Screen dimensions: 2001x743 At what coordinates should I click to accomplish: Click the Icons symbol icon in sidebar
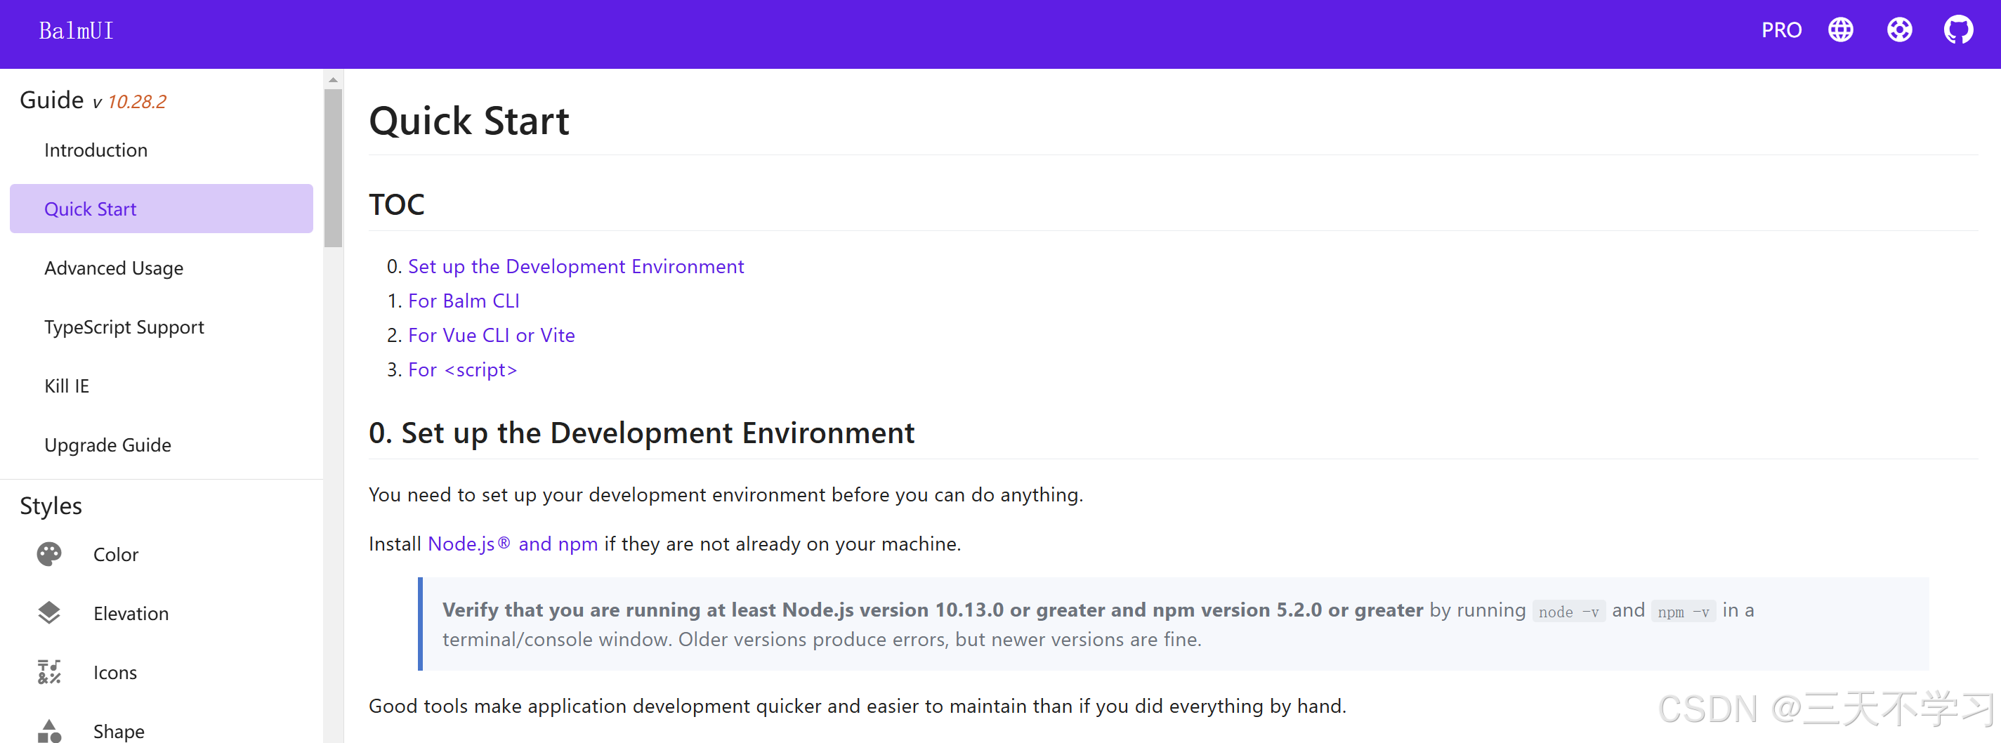click(x=49, y=672)
